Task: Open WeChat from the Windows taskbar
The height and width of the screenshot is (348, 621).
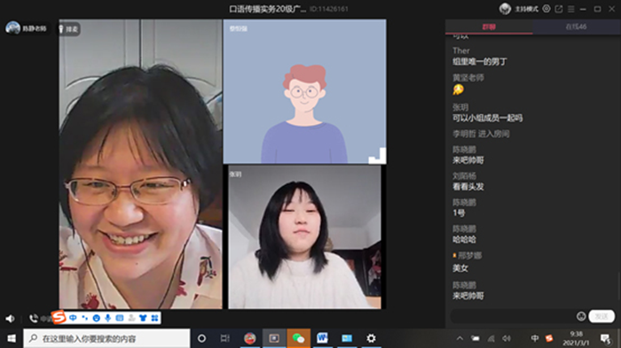Action: coord(298,338)
